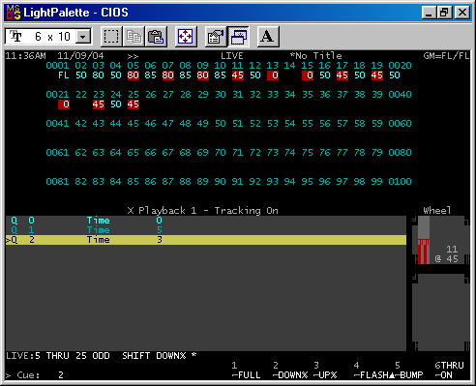Image resolution: width=476 pixels, height=386 pixels.
Task: Click the Font 'A' toolbar icon
Action: (x=268, y=37)
